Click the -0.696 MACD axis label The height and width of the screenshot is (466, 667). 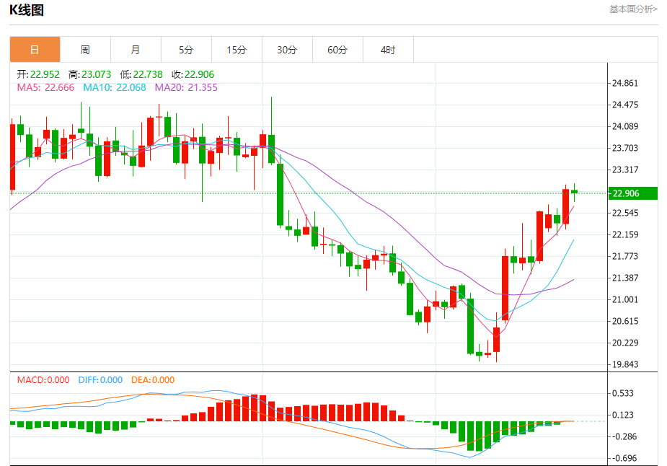(623, 458)
